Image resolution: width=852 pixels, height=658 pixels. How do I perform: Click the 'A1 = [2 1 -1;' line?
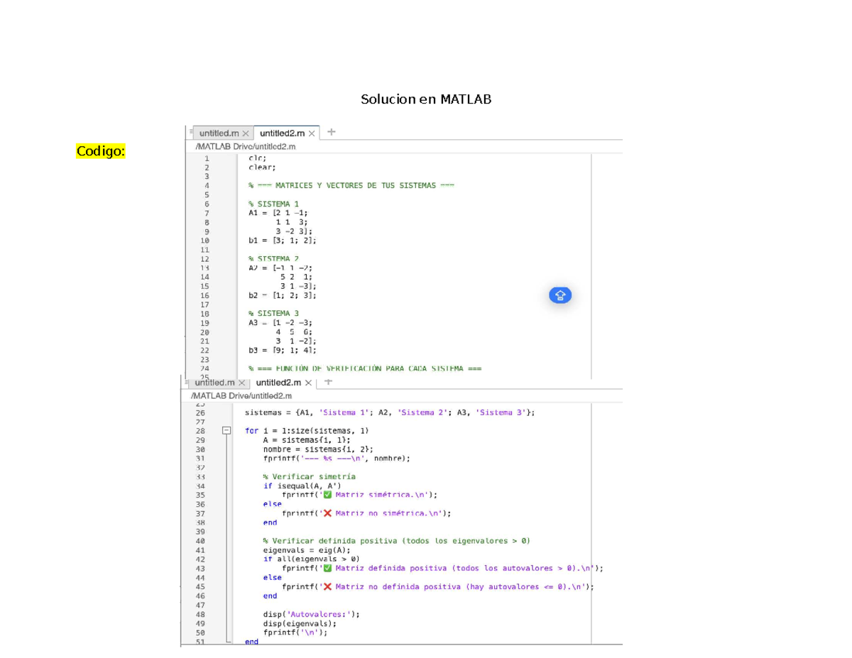pyautogui.click(x=279, y=213)
